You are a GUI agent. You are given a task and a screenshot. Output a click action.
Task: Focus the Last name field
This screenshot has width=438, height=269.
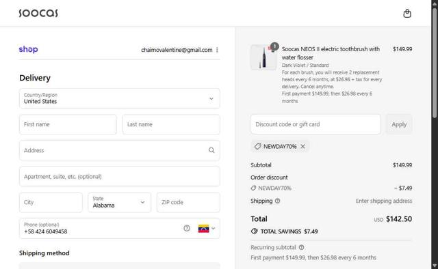click(171, 124)
